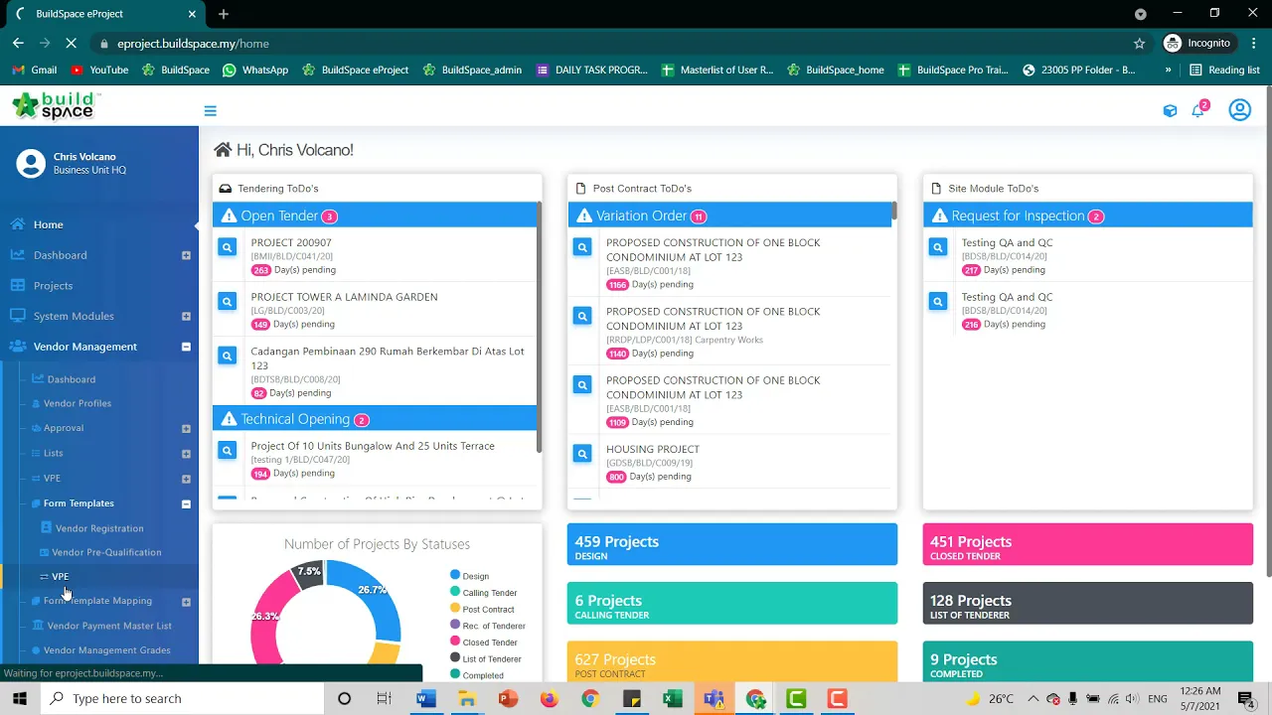Image resolution: width=1272 pixels, height=715 pixels.
Task: Click the Open Tender section header
Action: (375, 215)
